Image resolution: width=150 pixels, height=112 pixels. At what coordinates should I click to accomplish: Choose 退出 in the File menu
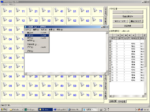tap(37, 51)
